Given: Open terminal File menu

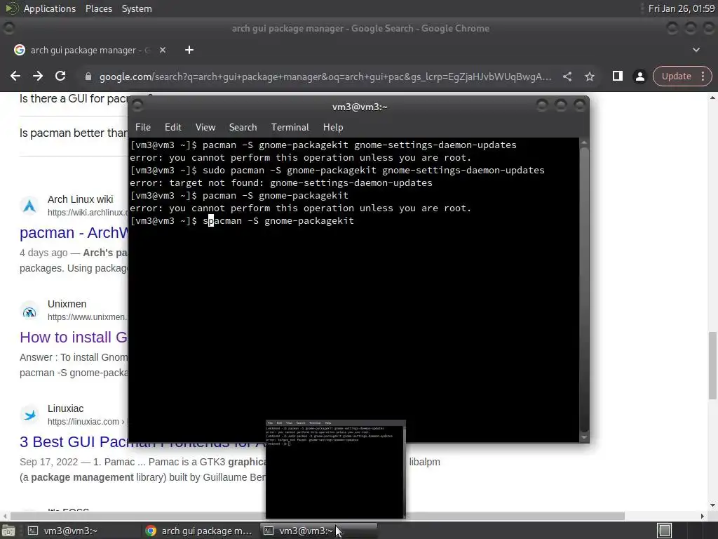Looking at the screenshot, I should tap(143, 127).
